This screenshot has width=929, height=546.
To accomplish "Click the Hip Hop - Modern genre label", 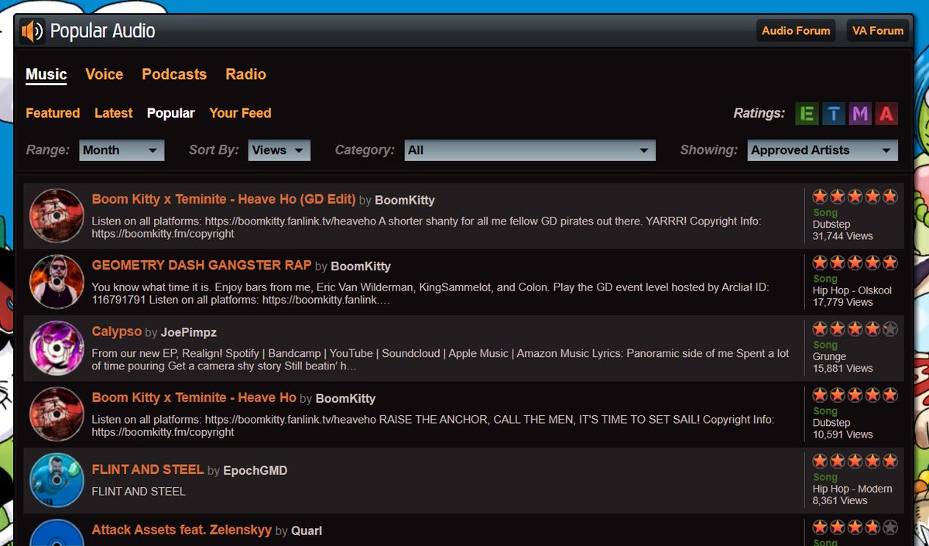I will coord(852,489).
